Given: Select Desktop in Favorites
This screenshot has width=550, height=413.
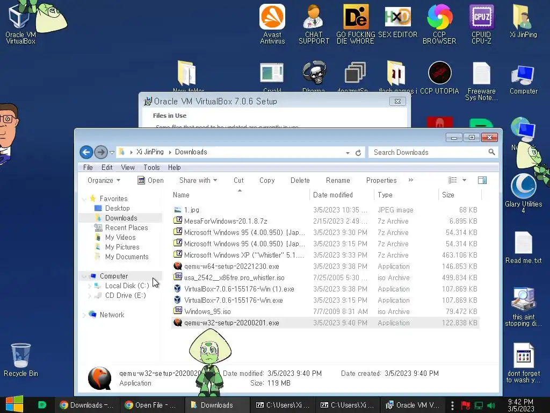Looking at the screenshot, I should coord(117,208).
